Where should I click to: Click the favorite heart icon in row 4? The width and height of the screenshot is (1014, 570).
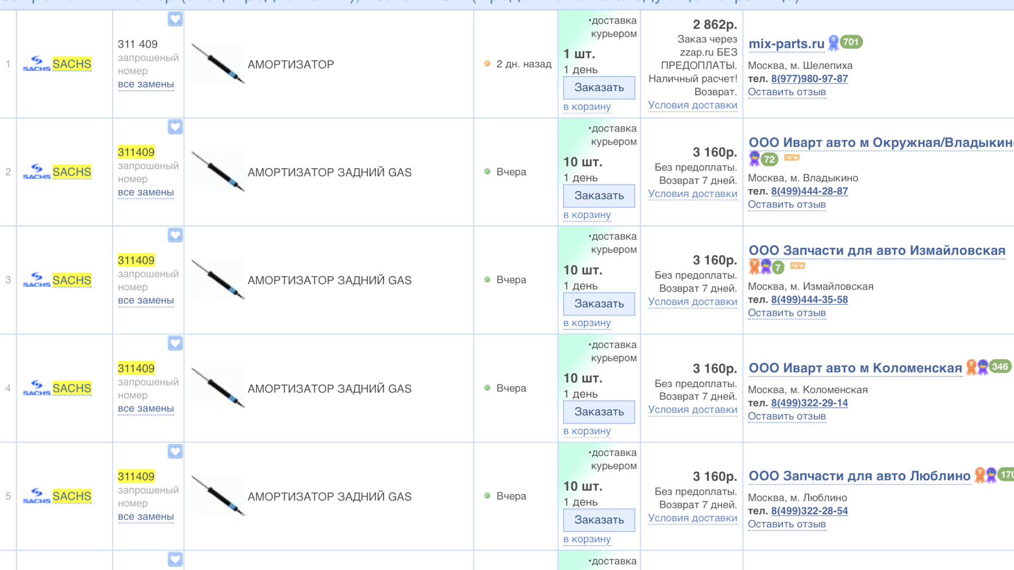point(175,343)
